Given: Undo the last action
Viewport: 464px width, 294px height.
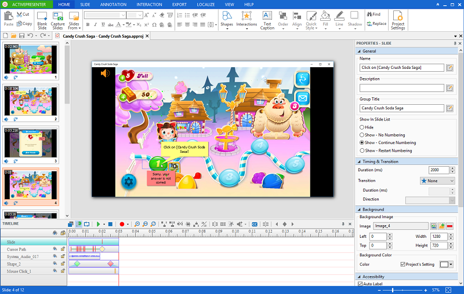Looking at the screenshot, I should (30, 36).
